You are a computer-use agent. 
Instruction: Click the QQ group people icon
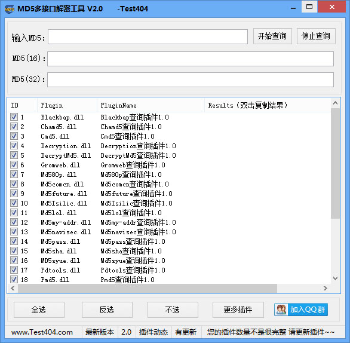281,310
